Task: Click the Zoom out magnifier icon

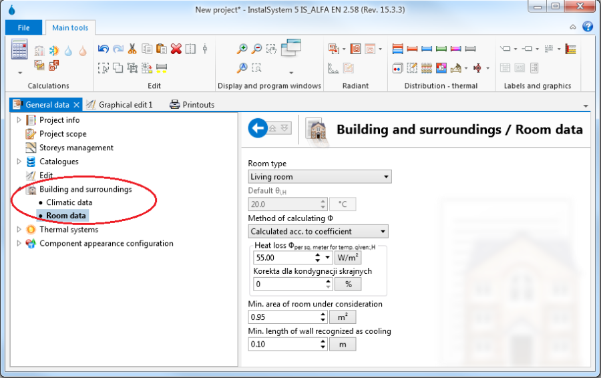Action: point(256,49)
